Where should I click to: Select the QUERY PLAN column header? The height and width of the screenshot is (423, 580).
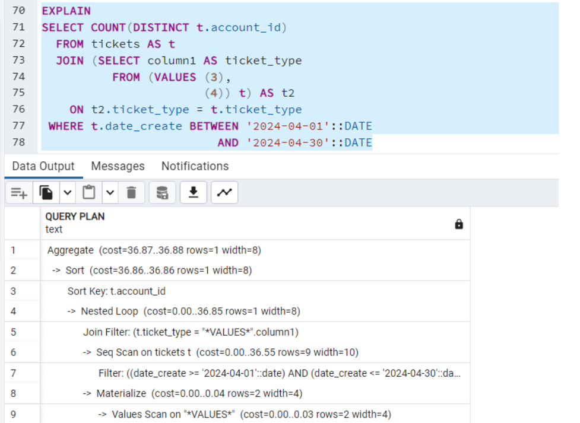pyautogui.click(x=255, y=223)
